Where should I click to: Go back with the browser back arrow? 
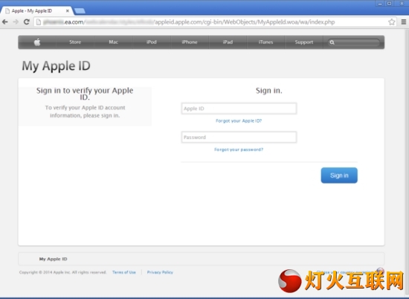click(5, 22)
